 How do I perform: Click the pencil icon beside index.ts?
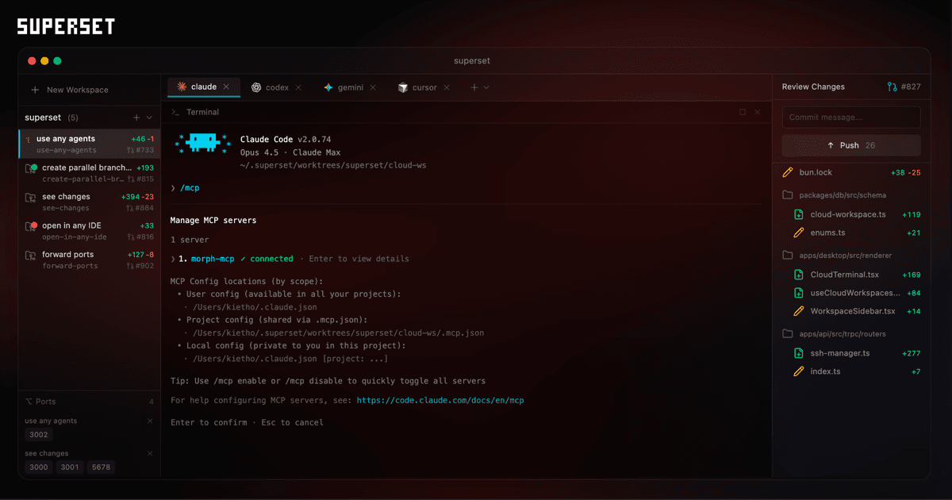tap(800, 371)
